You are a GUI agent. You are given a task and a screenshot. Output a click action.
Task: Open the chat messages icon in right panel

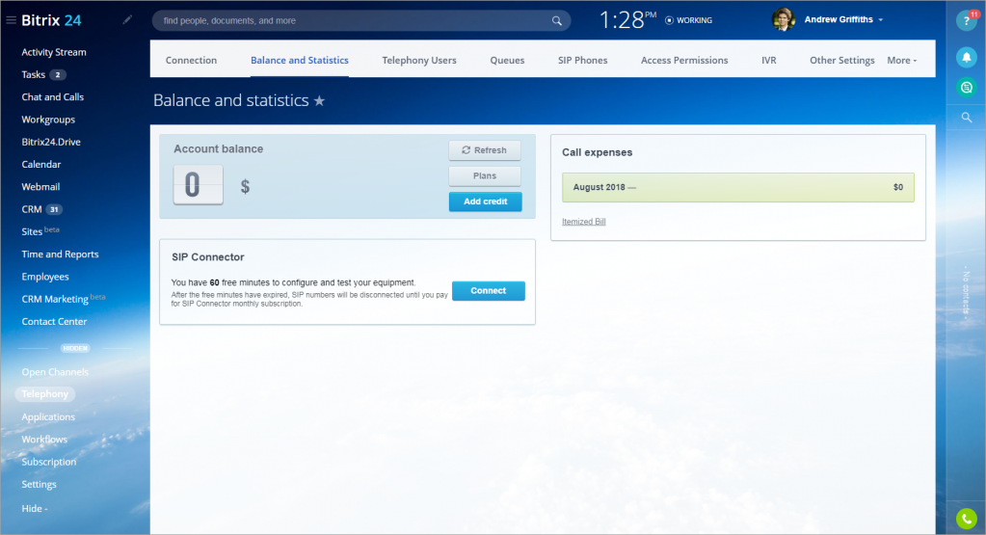pos(967,88)
